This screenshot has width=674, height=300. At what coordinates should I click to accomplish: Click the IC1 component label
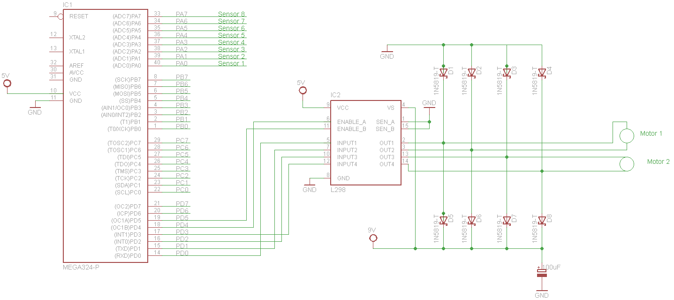[68, 5]
